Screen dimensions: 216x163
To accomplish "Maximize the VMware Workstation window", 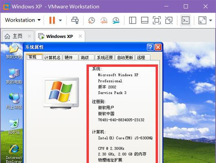I will 186,7.
